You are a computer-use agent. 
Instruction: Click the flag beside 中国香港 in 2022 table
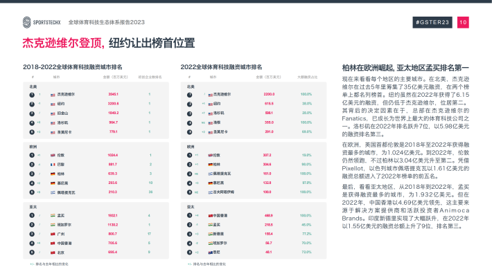coord(211,216)
